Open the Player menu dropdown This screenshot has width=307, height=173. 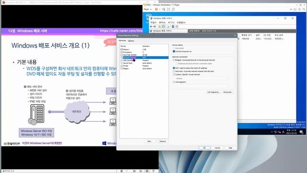(147, 9)
